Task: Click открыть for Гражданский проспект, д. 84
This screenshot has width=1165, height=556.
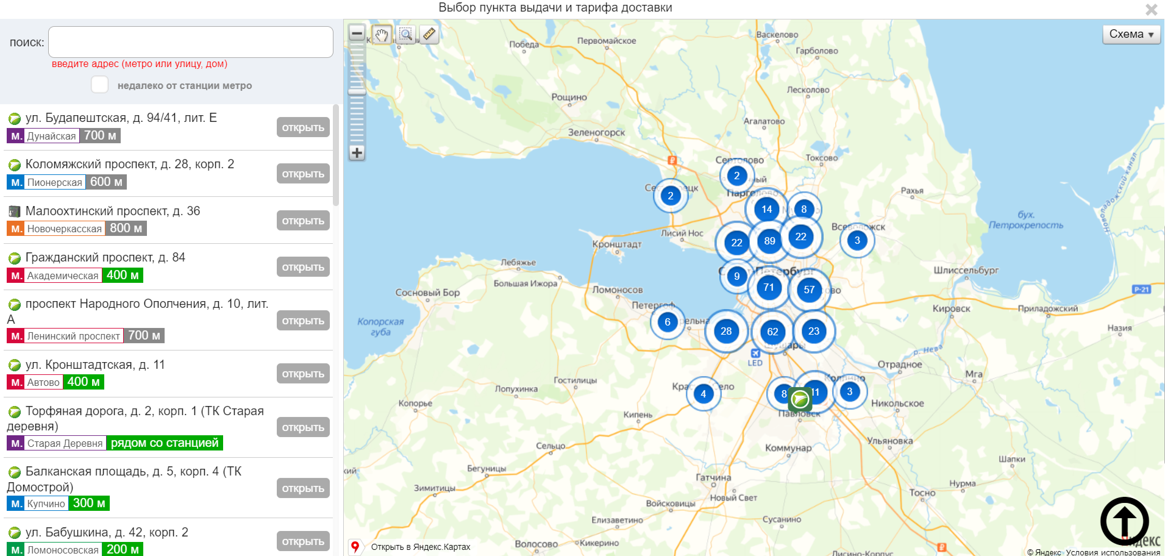Action: coord(303,267)
